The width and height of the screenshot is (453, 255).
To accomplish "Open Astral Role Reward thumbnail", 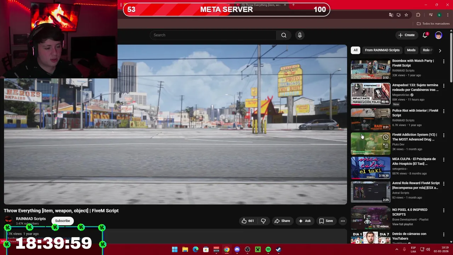I will (x=371, y=192).
